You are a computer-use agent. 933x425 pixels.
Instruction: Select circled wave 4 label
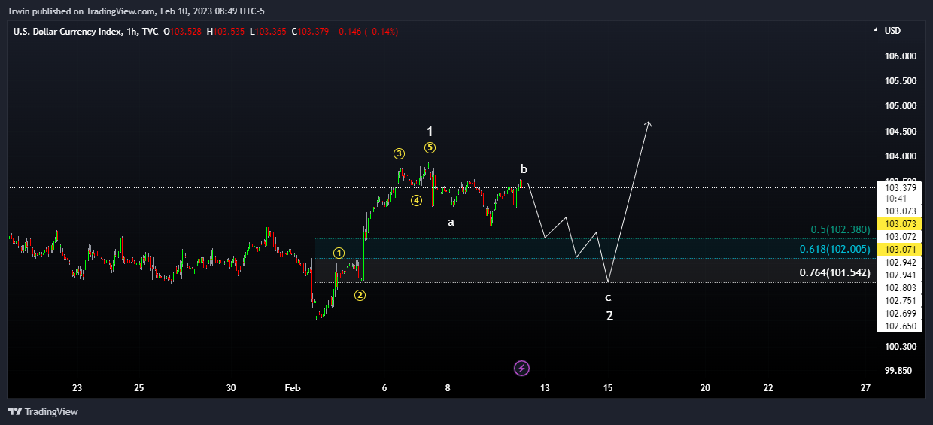click(416, 200)
